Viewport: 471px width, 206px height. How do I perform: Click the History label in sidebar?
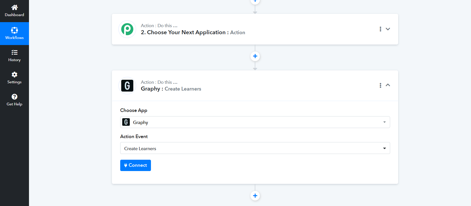click(x=14, y=60)
